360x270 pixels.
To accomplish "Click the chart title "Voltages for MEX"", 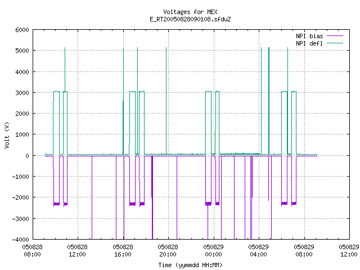I will tap(190, 12).
